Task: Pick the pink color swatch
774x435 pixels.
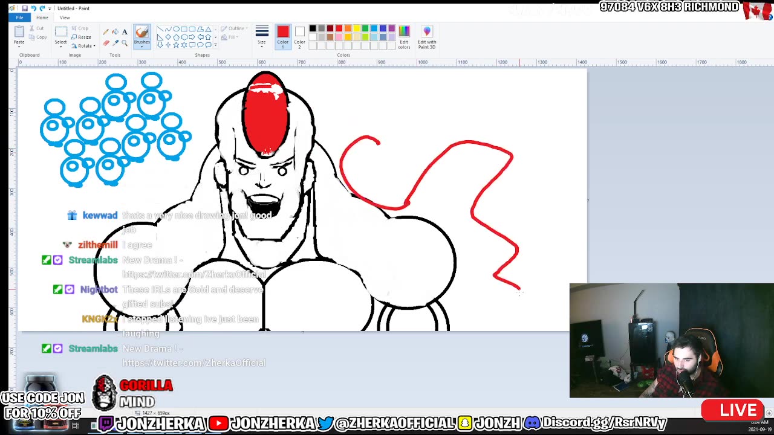Action: [339, 37]
